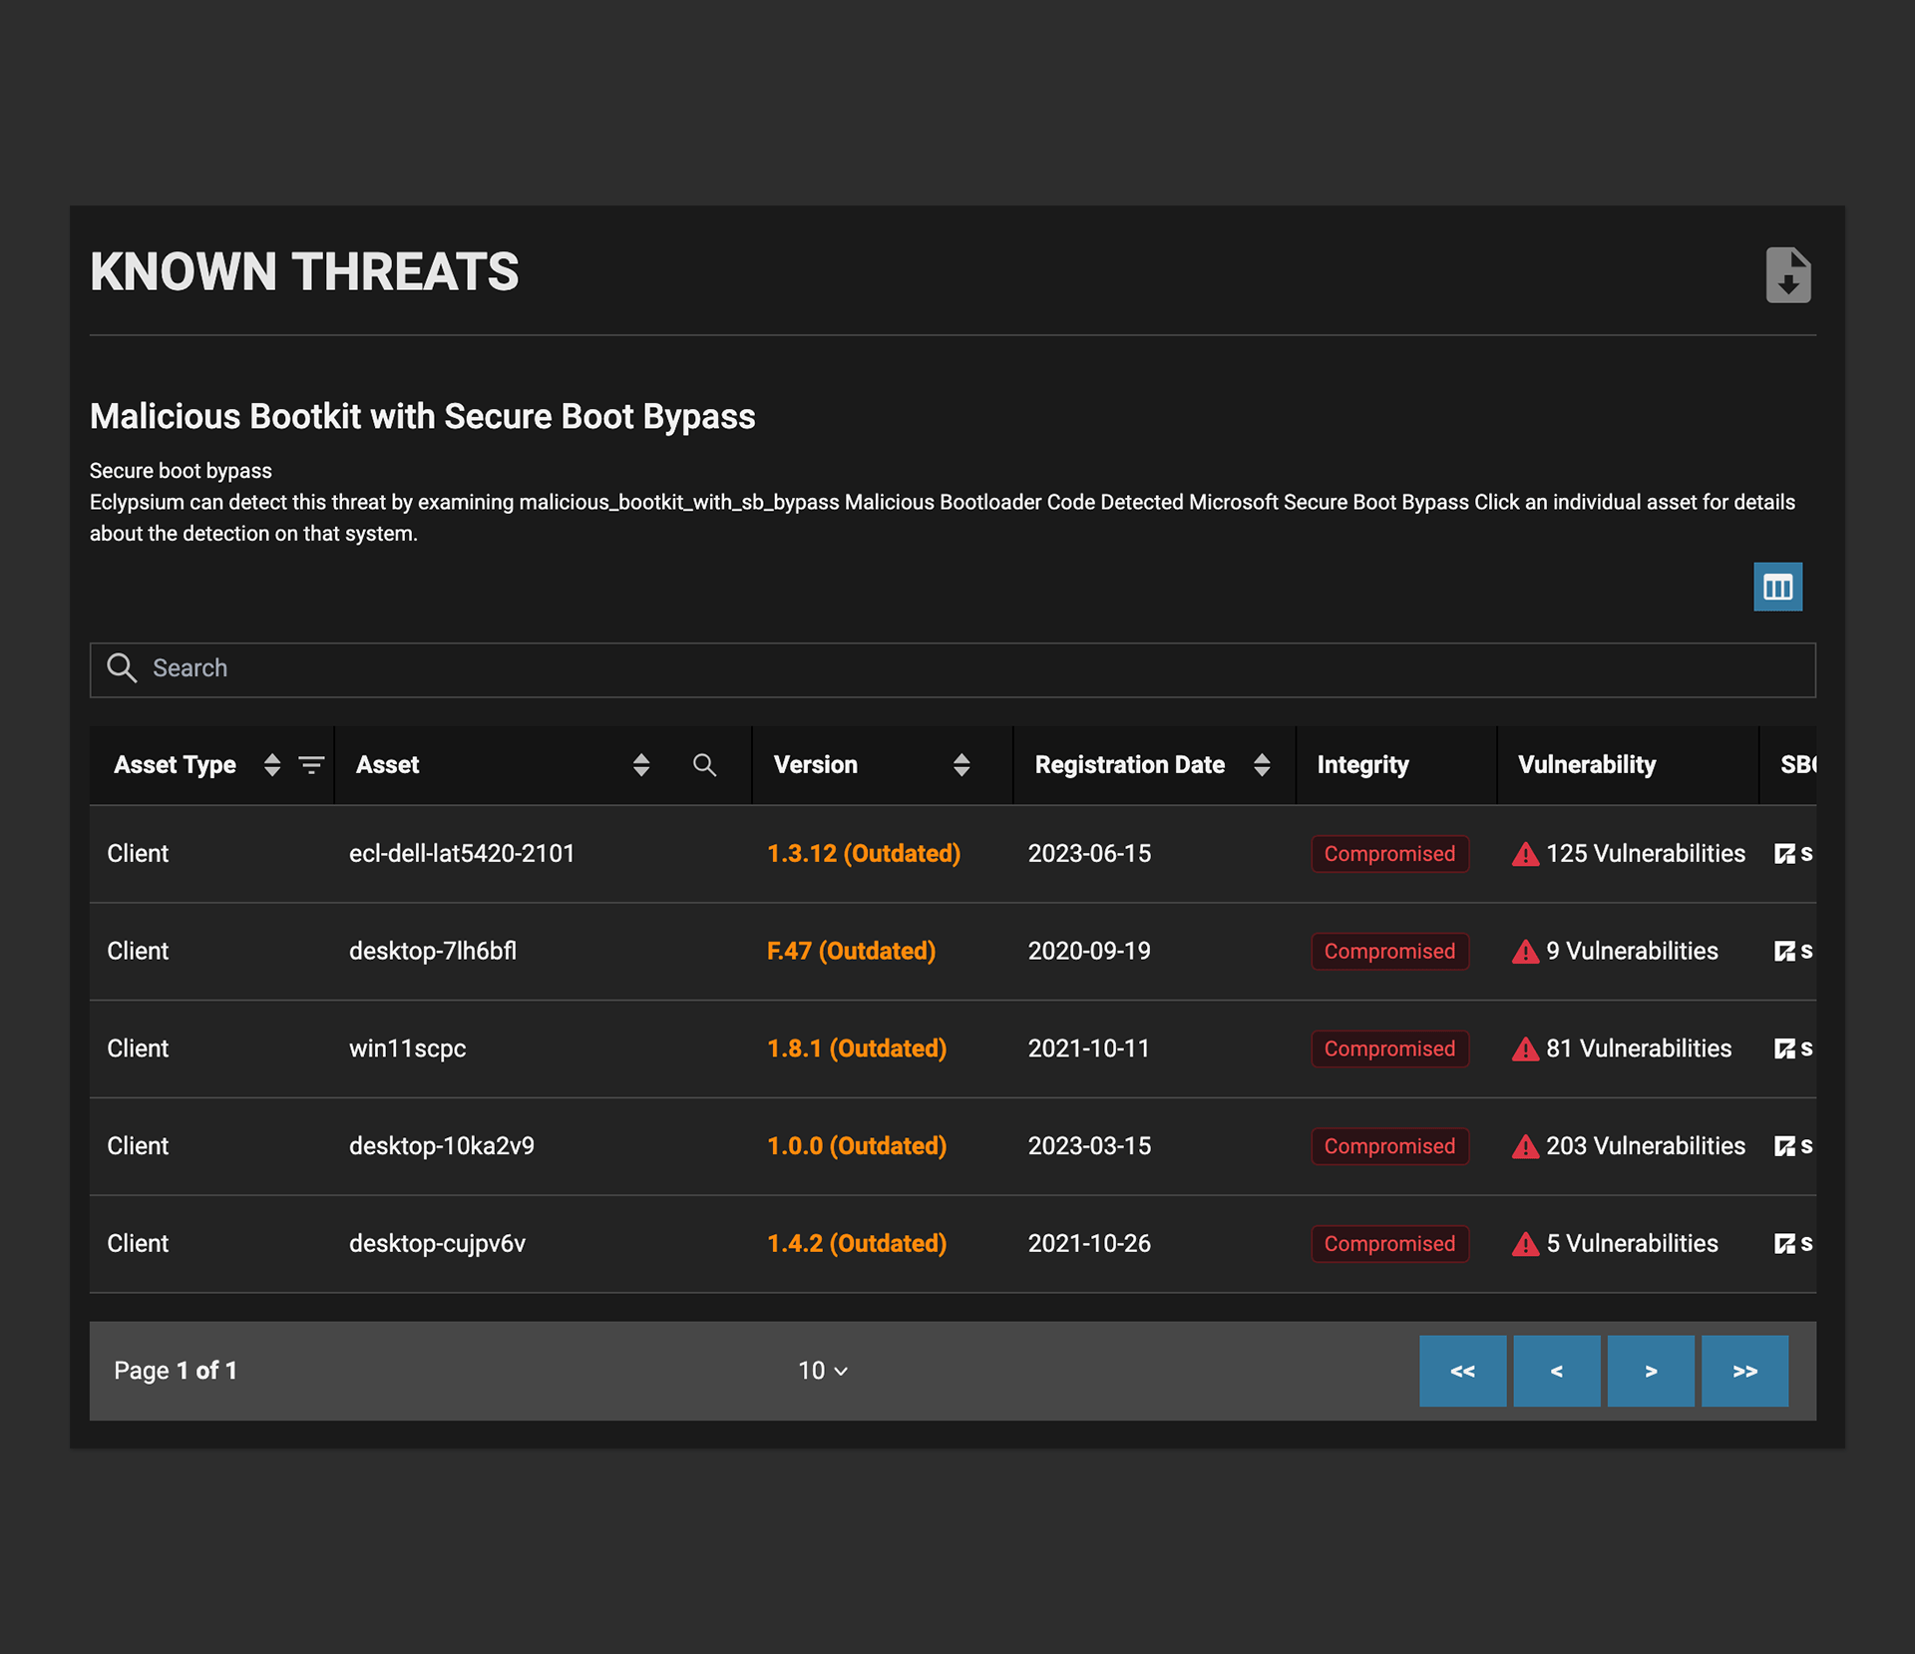Click the Asset Type filter icon

311,765
